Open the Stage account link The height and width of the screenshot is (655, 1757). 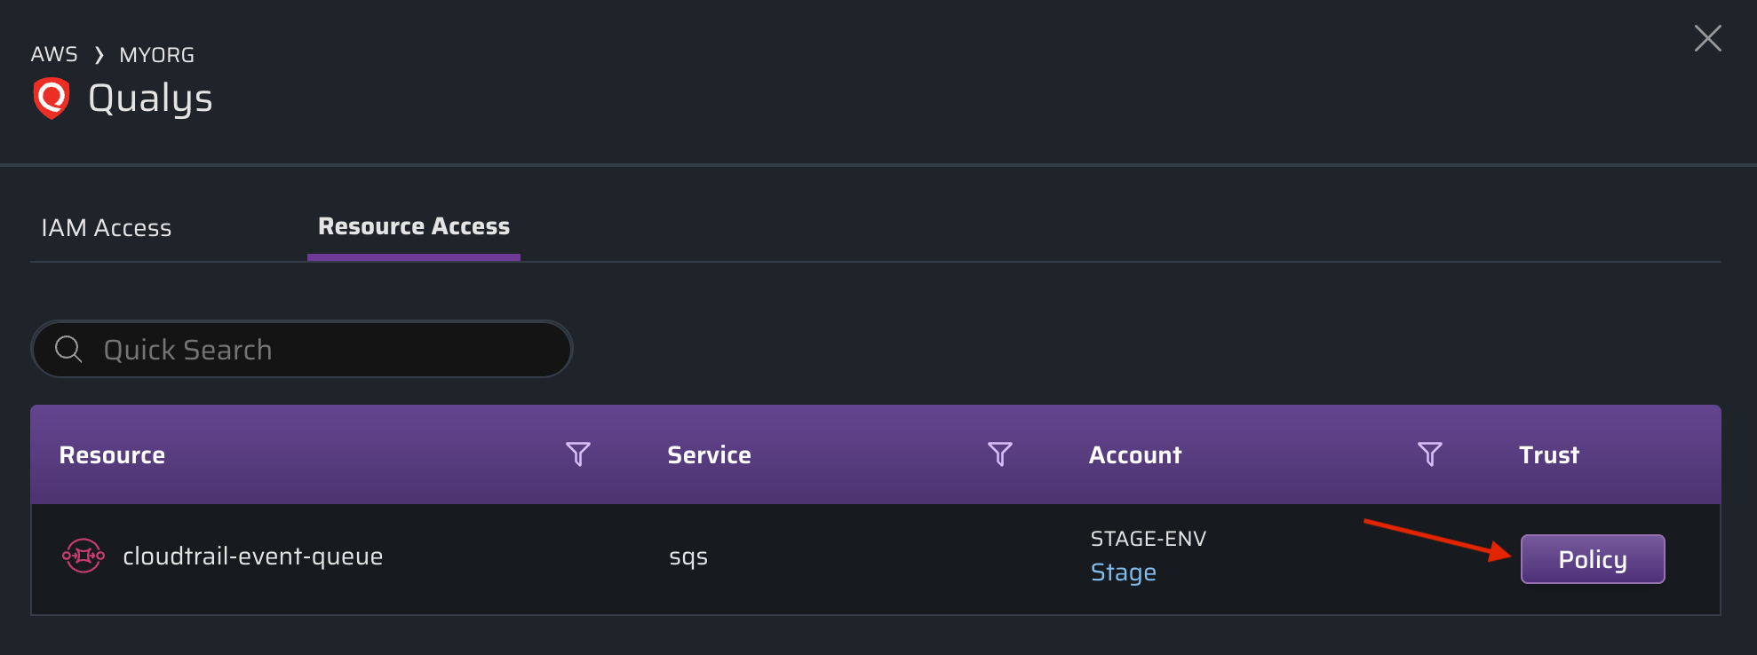click(1123, 572)
